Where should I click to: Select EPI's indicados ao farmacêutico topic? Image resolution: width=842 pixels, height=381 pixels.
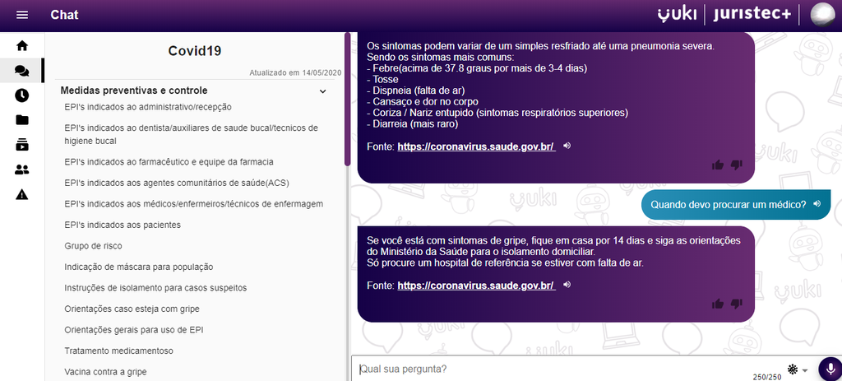[169, 162]
